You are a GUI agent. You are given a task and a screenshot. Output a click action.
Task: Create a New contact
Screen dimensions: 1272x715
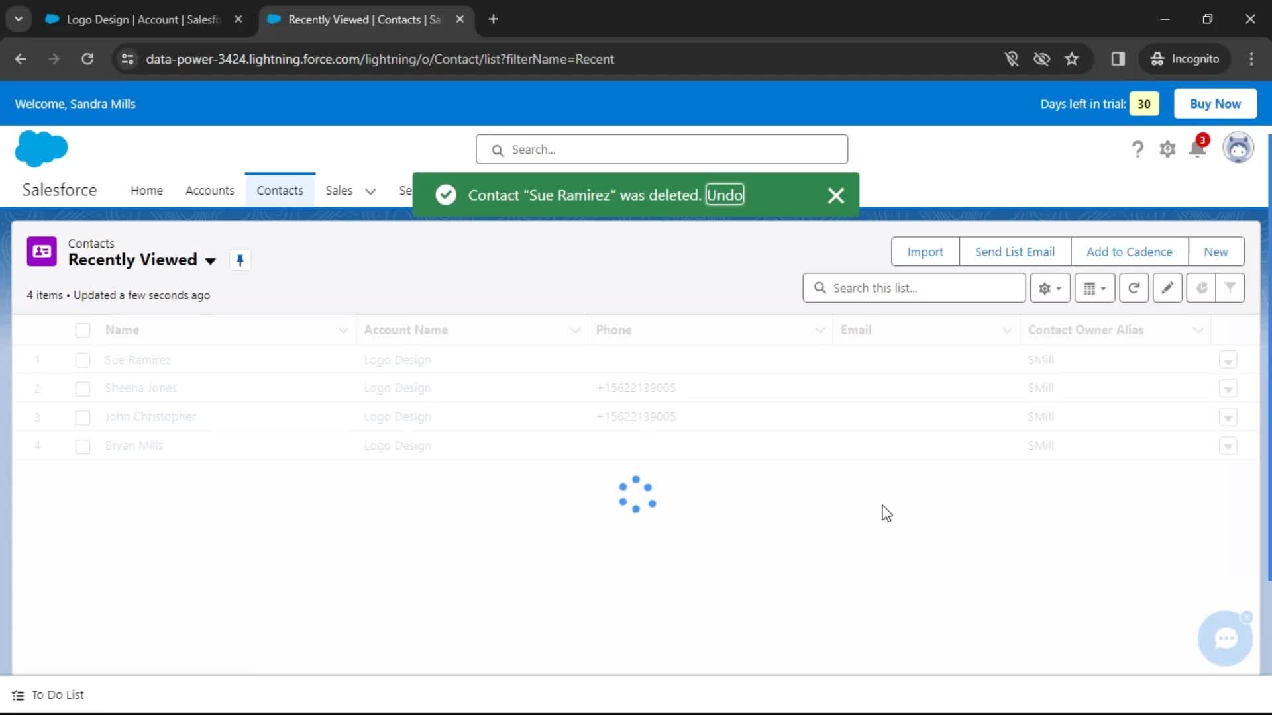tap(1216, 252)
